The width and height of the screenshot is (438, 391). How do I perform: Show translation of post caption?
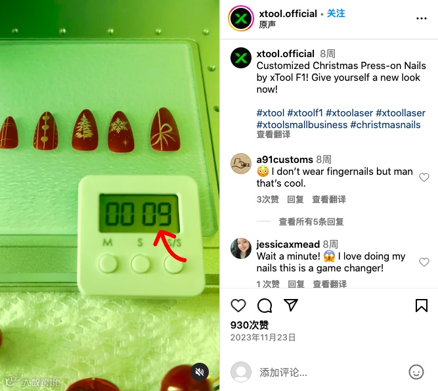[x=273, y=134]
